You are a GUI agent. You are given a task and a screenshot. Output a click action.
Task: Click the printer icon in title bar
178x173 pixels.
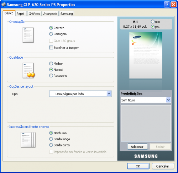pyautogui.click(x=4, y=5)
